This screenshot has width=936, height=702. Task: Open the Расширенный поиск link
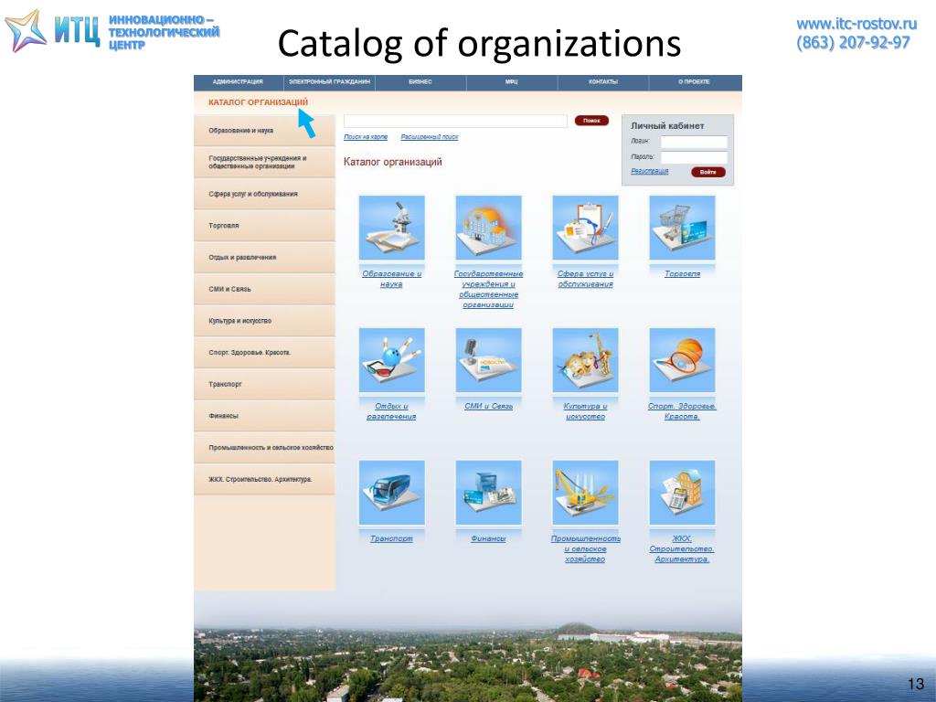coord(430,137)
